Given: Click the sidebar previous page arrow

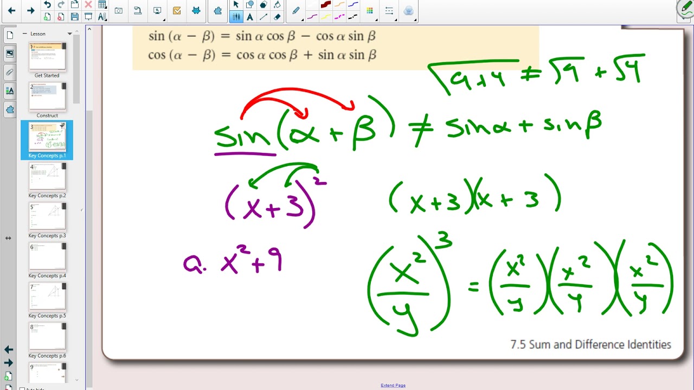Looking at the screenshot, I should pyautogui.click(x=9, y=350).
